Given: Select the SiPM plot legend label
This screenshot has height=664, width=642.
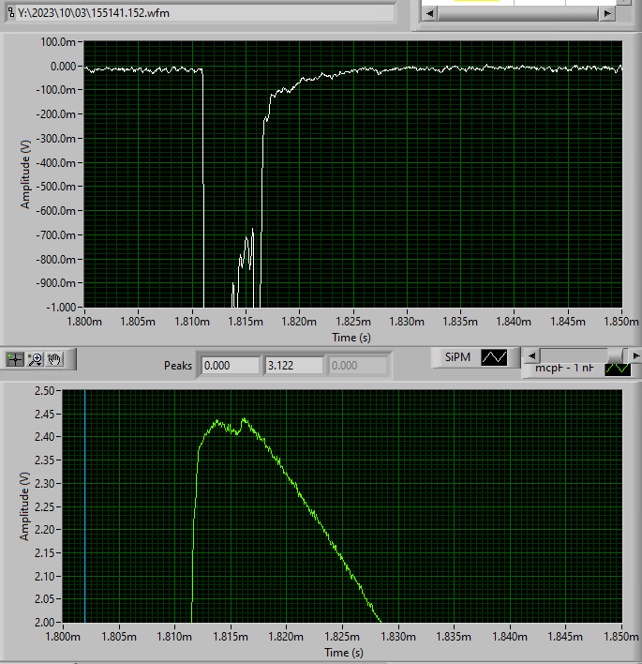Looking at the screenshot, I should click(x=457, y=357).
